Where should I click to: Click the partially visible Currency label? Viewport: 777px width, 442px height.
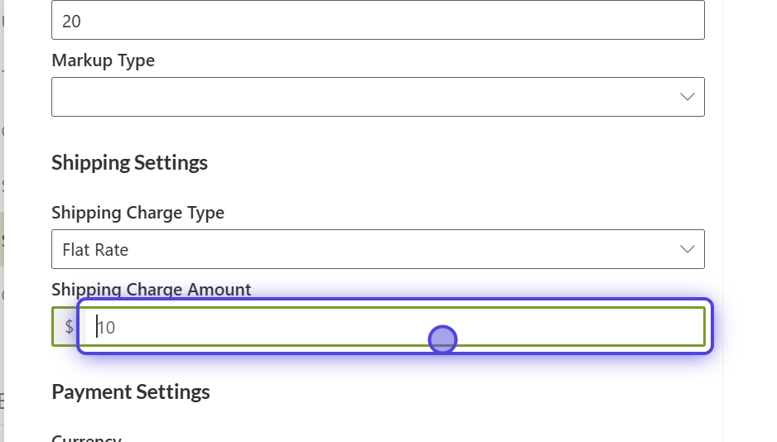[x=87, y=438]
